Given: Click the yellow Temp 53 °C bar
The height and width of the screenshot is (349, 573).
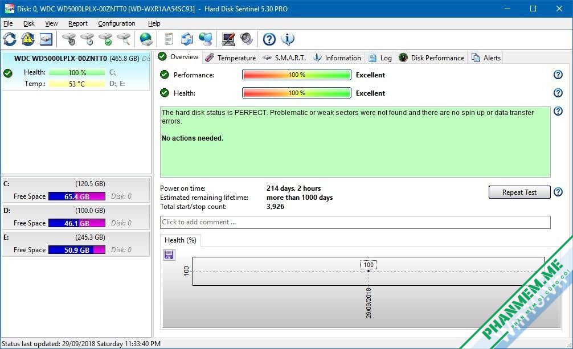Looking at the screenshot, I should click(77, 84).
